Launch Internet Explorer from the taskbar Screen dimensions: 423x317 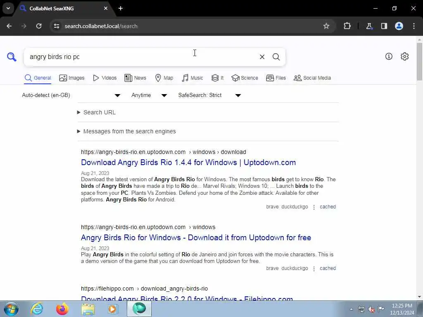pos(37,309)
